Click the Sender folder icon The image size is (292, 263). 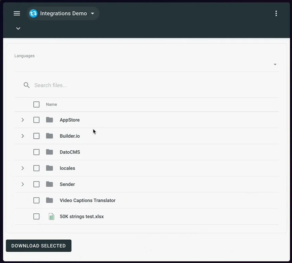49,184
